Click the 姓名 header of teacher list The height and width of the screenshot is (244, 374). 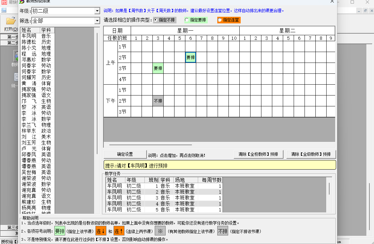tap(30, 30)
